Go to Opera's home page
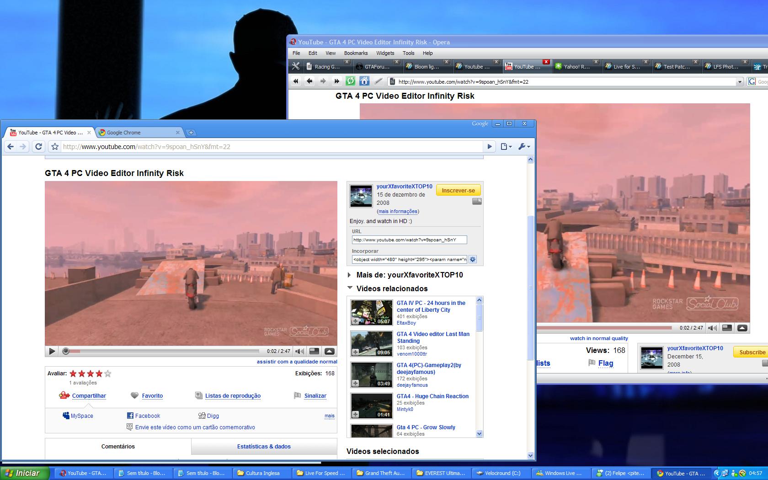 pos(364,81)
